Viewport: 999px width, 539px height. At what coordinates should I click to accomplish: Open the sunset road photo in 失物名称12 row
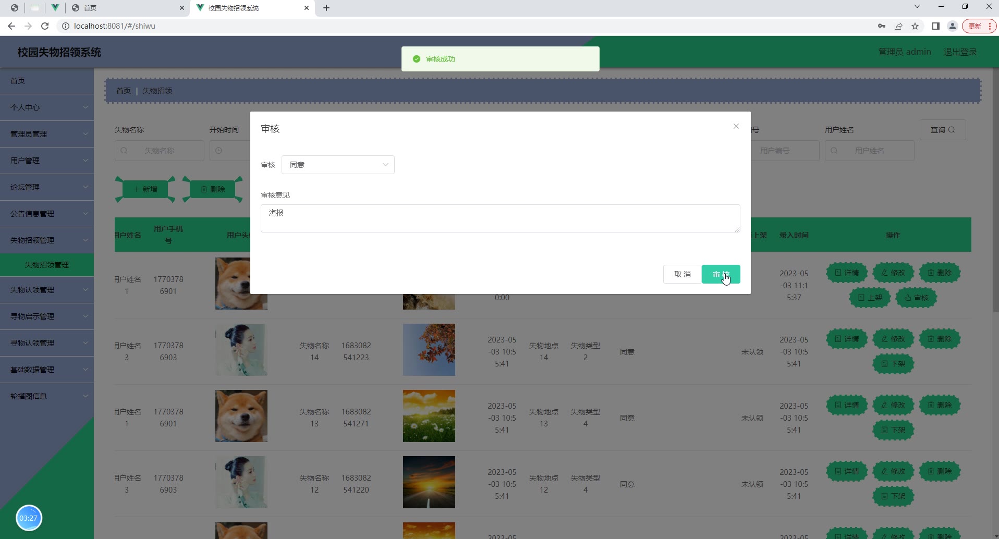[429, 482]
